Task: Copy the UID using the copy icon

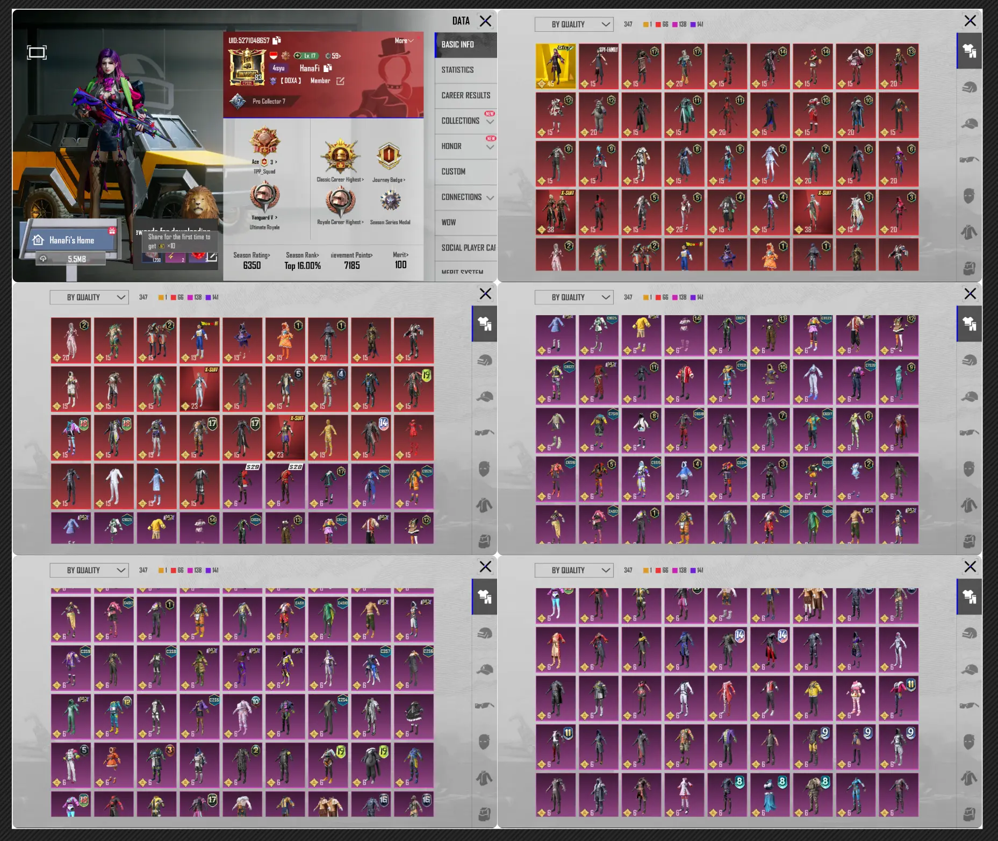Action: [277, 40]
